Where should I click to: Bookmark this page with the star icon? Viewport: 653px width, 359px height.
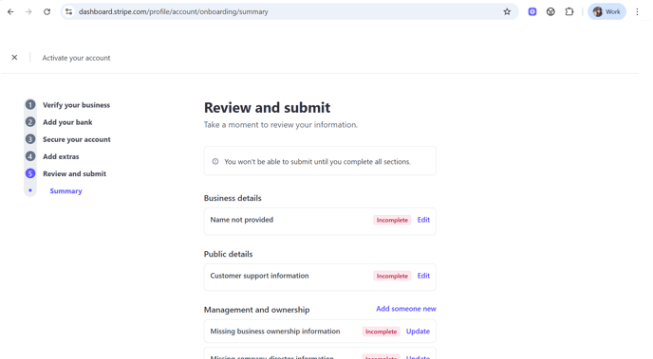click(507, 11)
